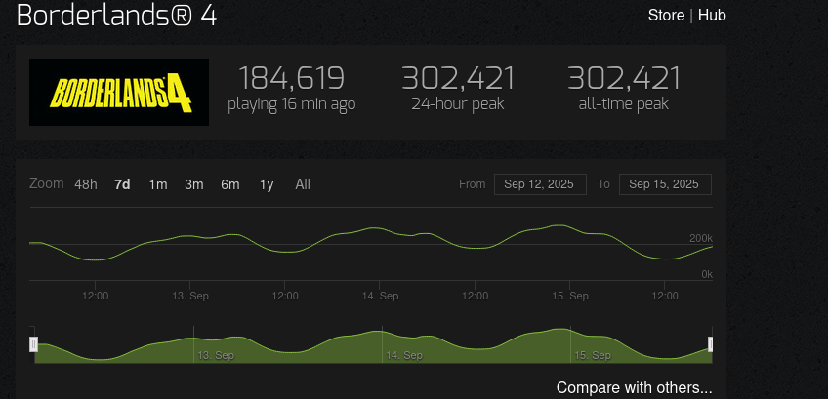Click the 24-hour peak label
Viewport: 828px width, 399px height.
[x=458, y=104]
